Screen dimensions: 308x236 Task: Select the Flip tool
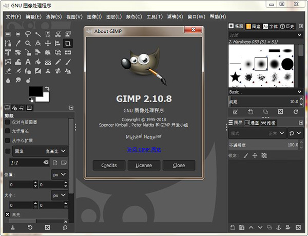tap(68, 53)
